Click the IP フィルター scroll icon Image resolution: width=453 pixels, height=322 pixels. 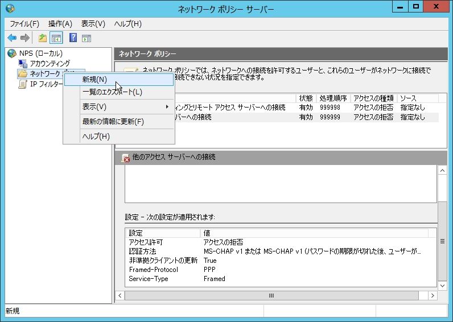tap(23, 84)
